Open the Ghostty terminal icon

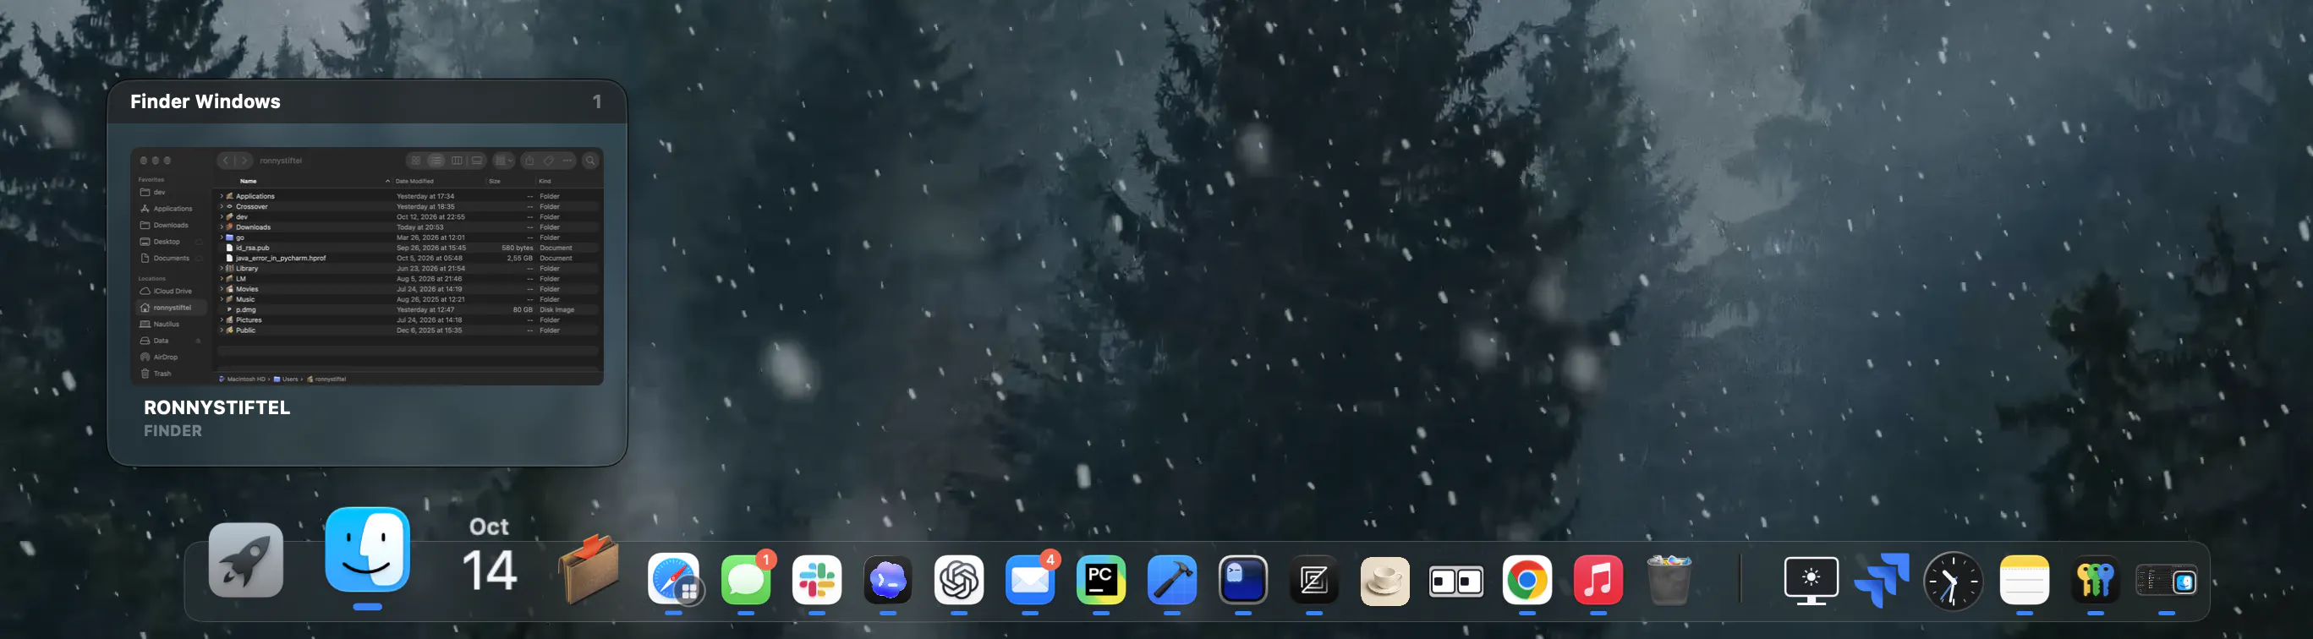(x=1242, y=580)
